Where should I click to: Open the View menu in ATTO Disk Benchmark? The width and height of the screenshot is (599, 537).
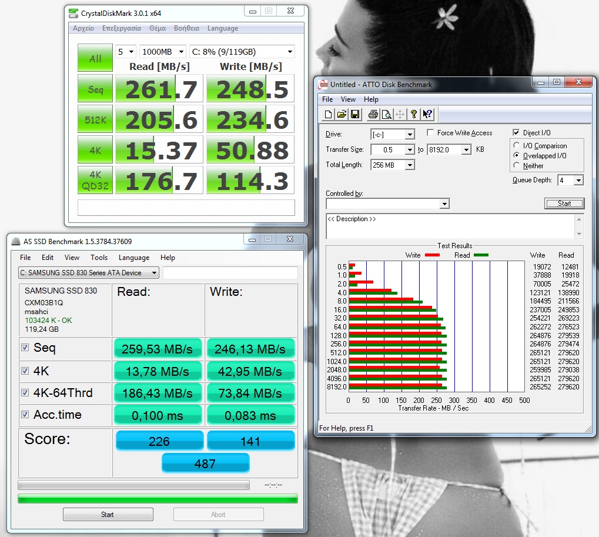348,99
